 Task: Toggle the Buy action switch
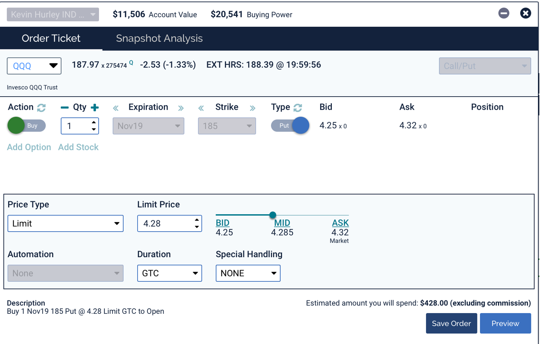(26, 126)
